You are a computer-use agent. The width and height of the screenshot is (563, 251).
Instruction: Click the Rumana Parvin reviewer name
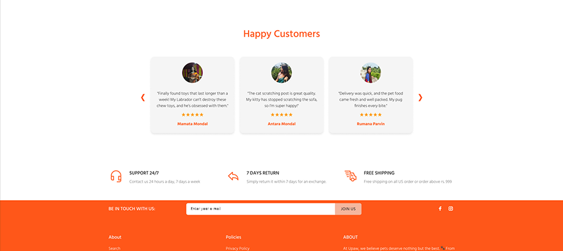pyautogui.click(x=370, y=124)
